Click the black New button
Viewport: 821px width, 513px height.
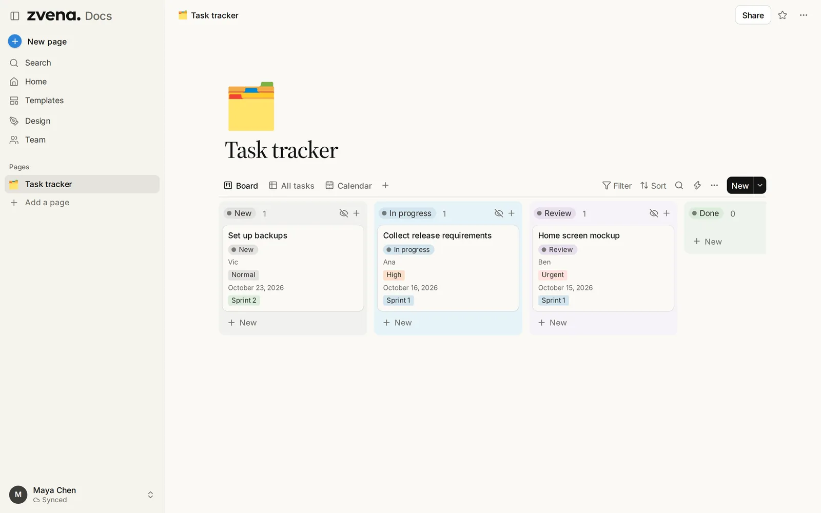[740, 186]
